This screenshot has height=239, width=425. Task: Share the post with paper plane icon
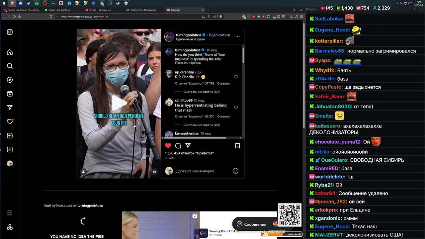pos(188,146)
